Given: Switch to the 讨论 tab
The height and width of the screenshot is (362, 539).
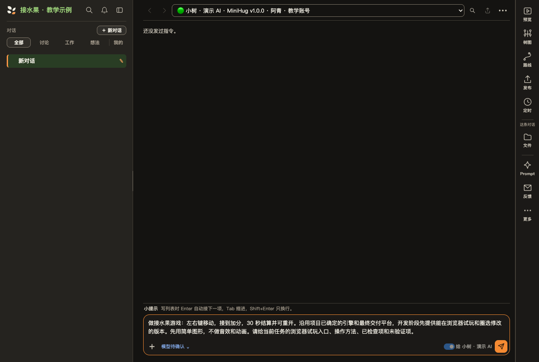Looking at the screenshot, I should 44,43.
